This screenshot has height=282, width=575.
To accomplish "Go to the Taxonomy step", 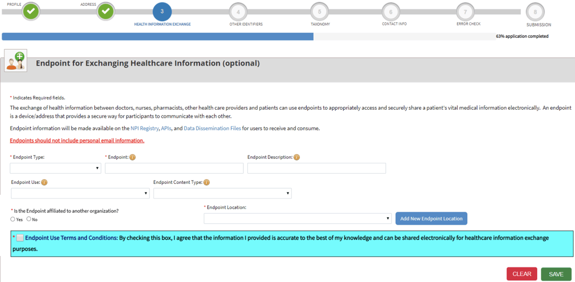I will [320, 10].
